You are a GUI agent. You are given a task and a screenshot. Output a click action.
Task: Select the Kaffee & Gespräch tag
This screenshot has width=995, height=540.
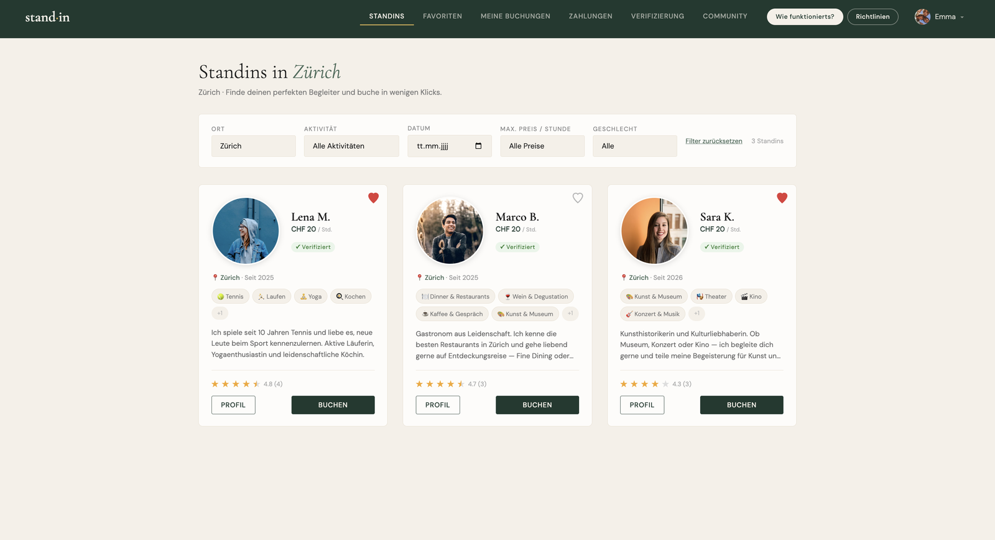tap(452, 314)
